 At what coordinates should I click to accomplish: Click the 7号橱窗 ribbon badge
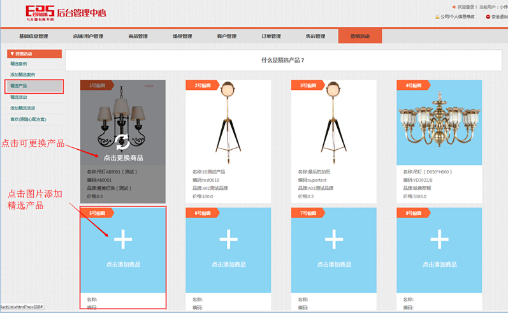pos(308,213)
